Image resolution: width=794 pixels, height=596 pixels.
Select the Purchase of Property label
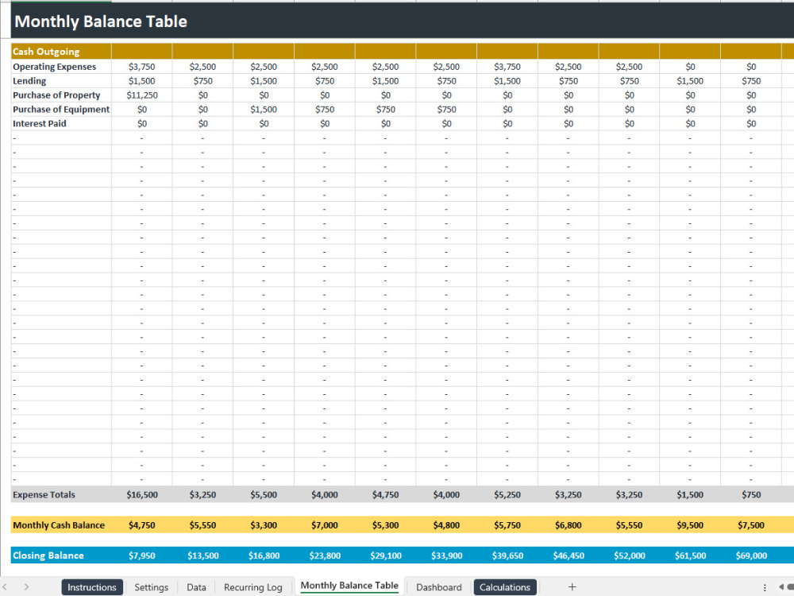61,95
